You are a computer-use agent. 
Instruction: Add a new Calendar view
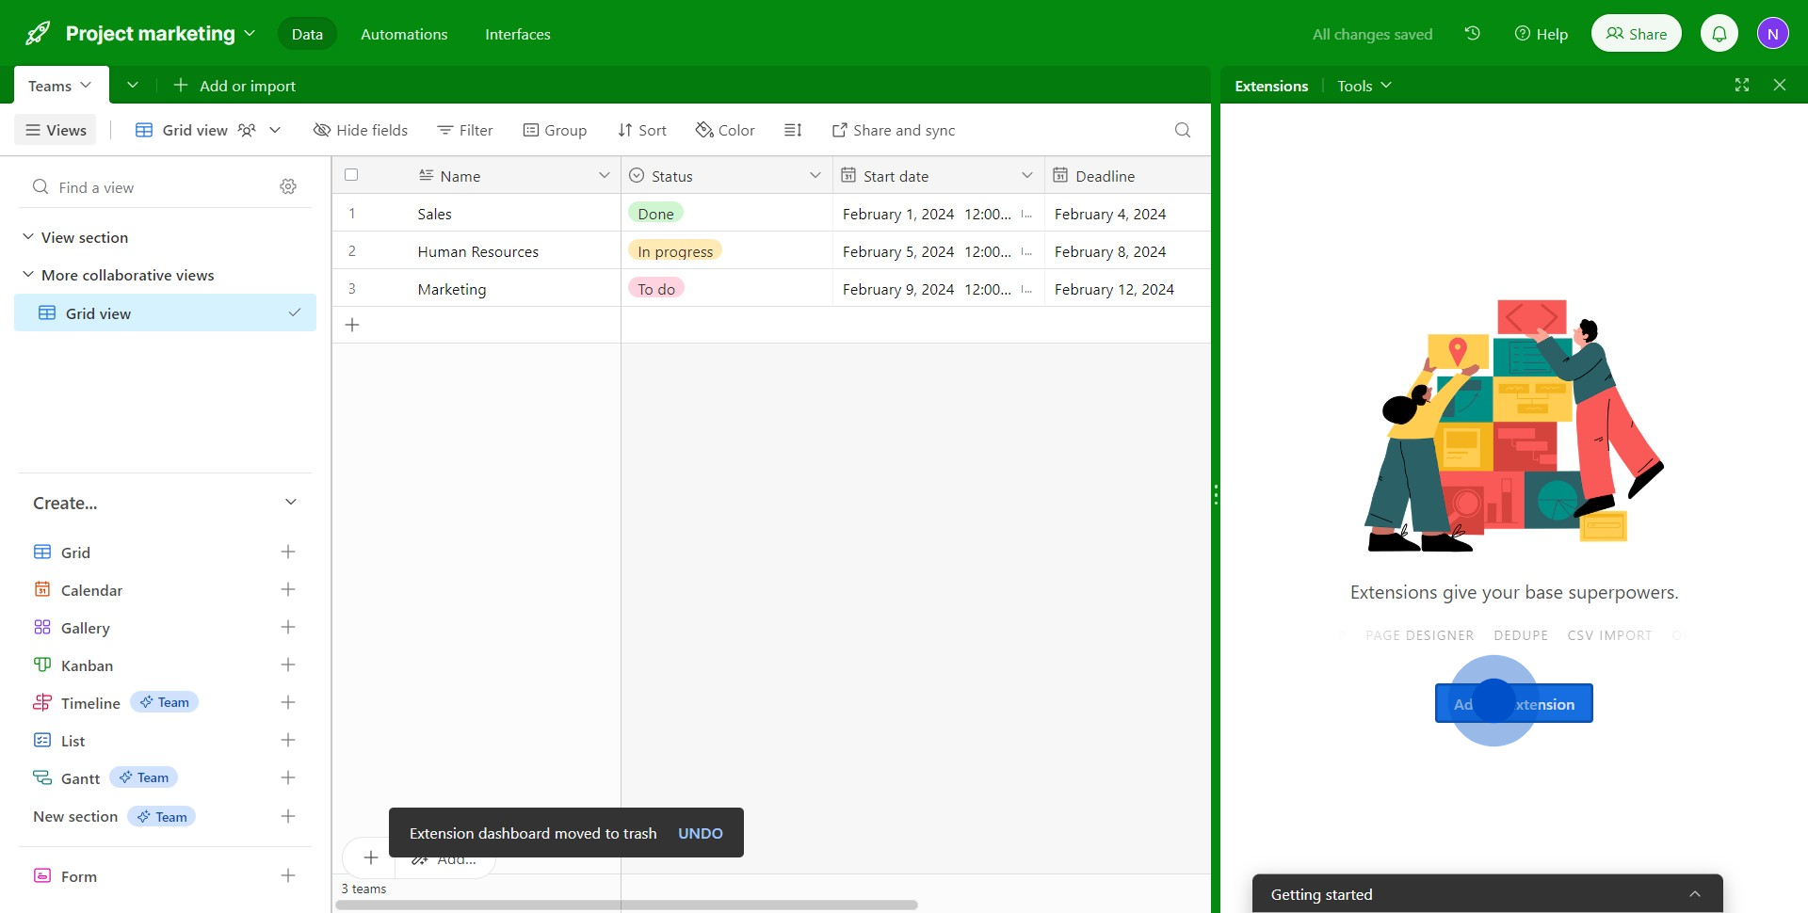pos(288,590)
